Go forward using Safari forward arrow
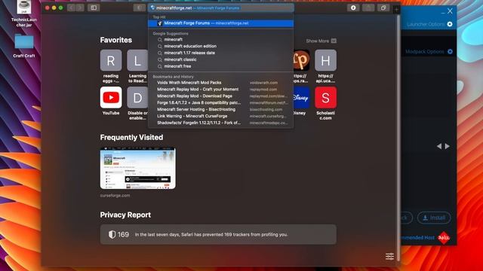 point(80,8)
